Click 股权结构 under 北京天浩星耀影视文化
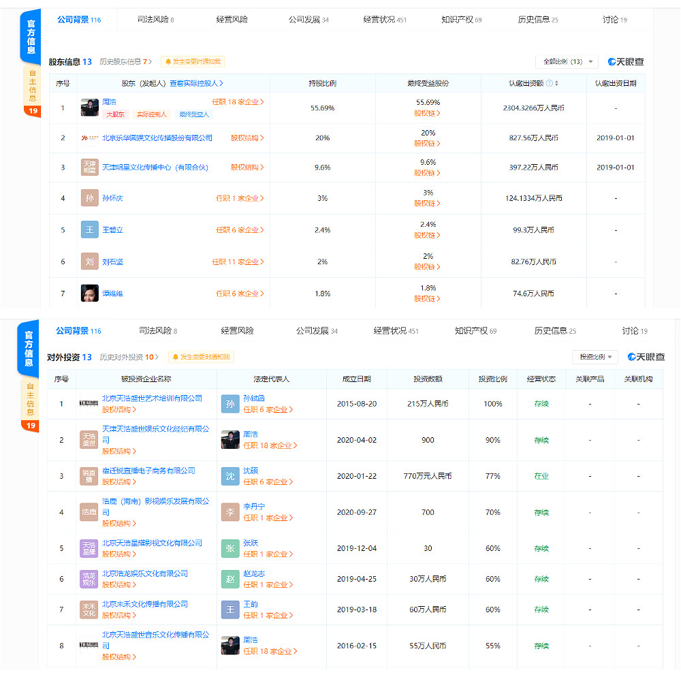This screenshot has width=681, height=679. 119,554
